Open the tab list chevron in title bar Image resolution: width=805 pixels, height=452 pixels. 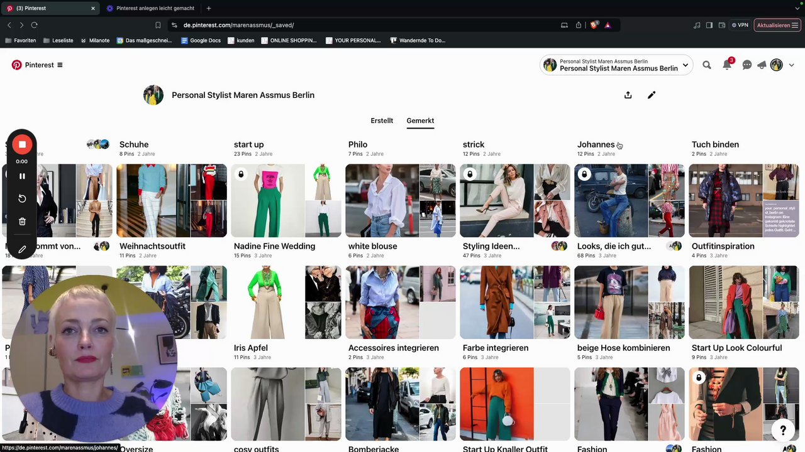tap(797, 8)
